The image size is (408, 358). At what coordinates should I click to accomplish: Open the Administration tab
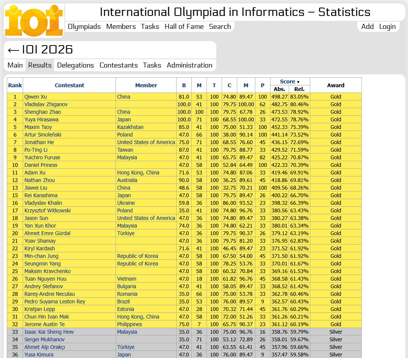click(189, 65)
